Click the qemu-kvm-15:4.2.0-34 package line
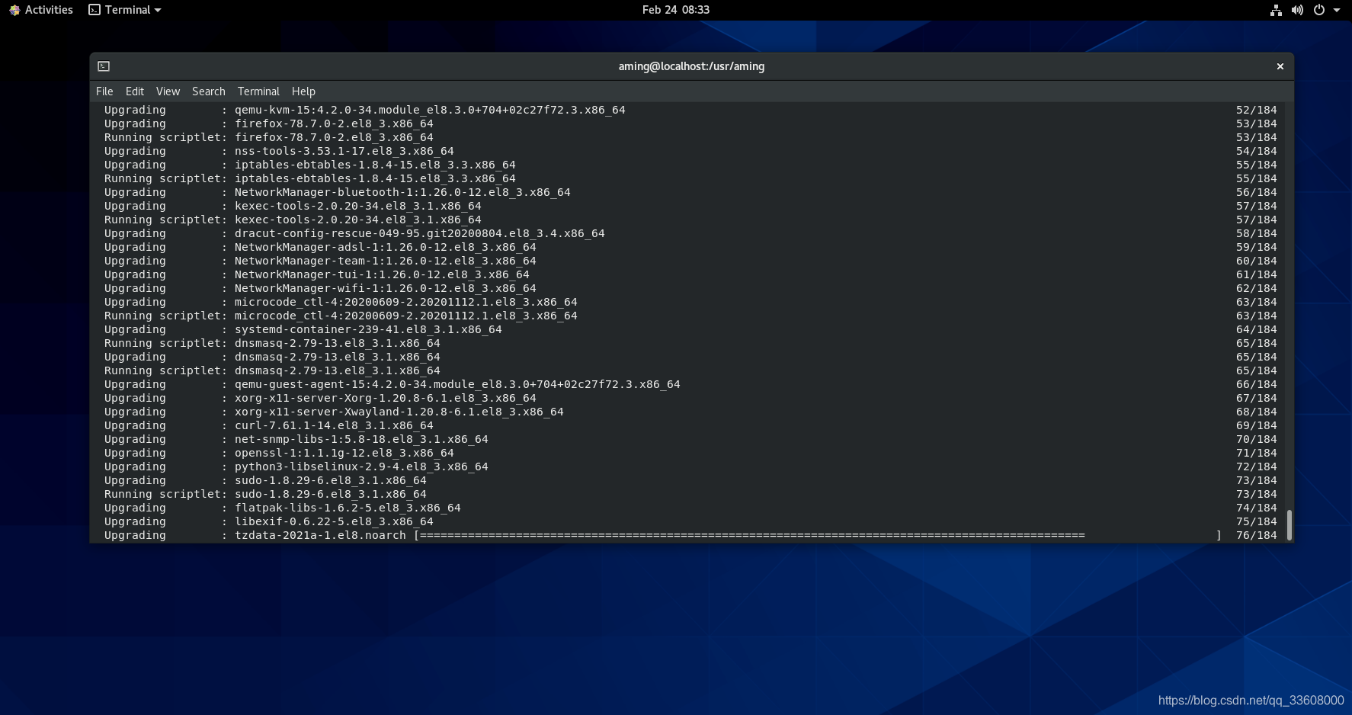1352x715 pixels. click(x=690, y=111)
